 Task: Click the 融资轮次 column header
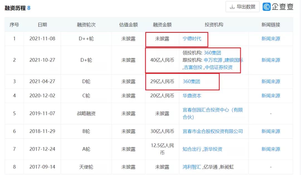click(x=86, y=25)
